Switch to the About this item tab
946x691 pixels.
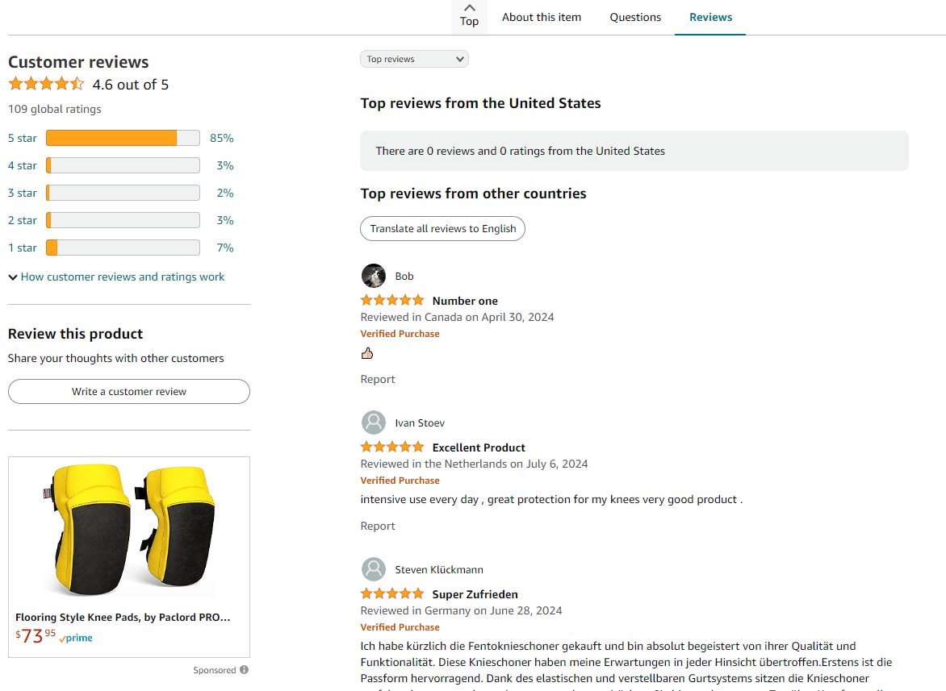pyautogui.click(x=542, y=18)
